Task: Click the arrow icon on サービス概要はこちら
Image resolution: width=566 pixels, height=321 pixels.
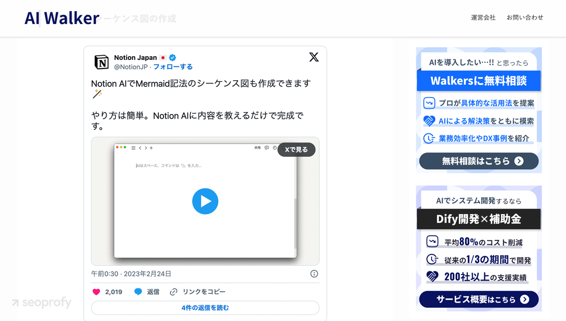Action: tap(525, 300)
